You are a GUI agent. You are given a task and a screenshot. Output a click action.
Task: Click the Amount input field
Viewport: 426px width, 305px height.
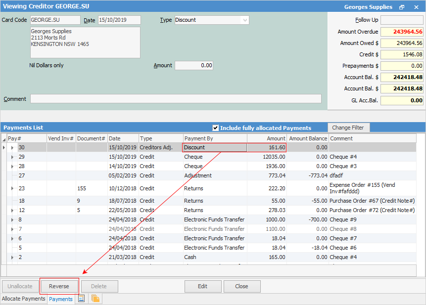[x=194, y=65]
